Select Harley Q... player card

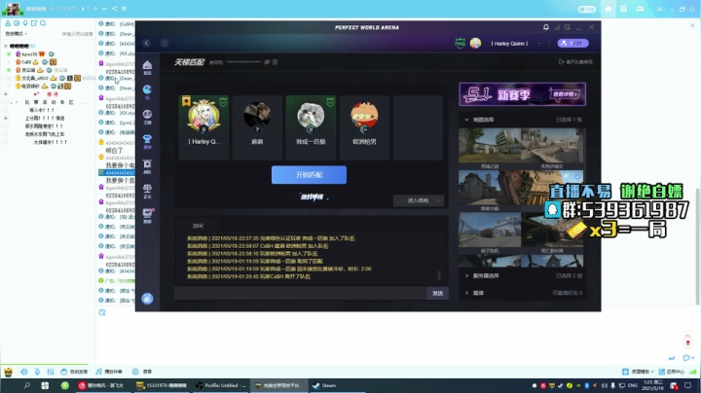pos(203,127)
